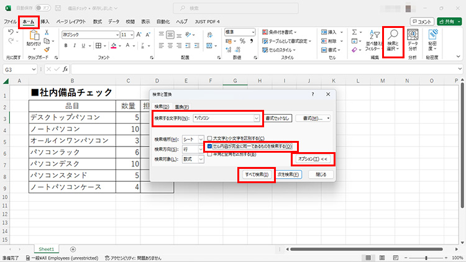Expand the 検索場所 dropdown showing シート
The height and width of the screenshot is (262, 466).
pos(200,139)
